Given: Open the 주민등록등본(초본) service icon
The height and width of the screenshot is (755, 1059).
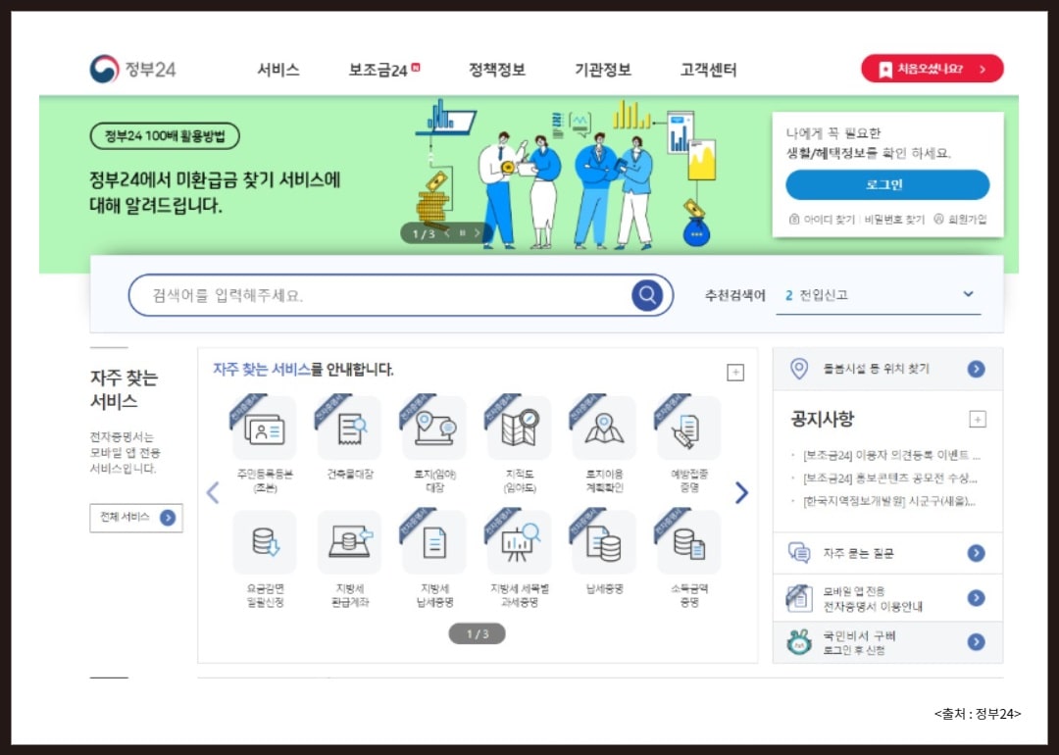Looking at the screenshot, I should coord(265,428).
